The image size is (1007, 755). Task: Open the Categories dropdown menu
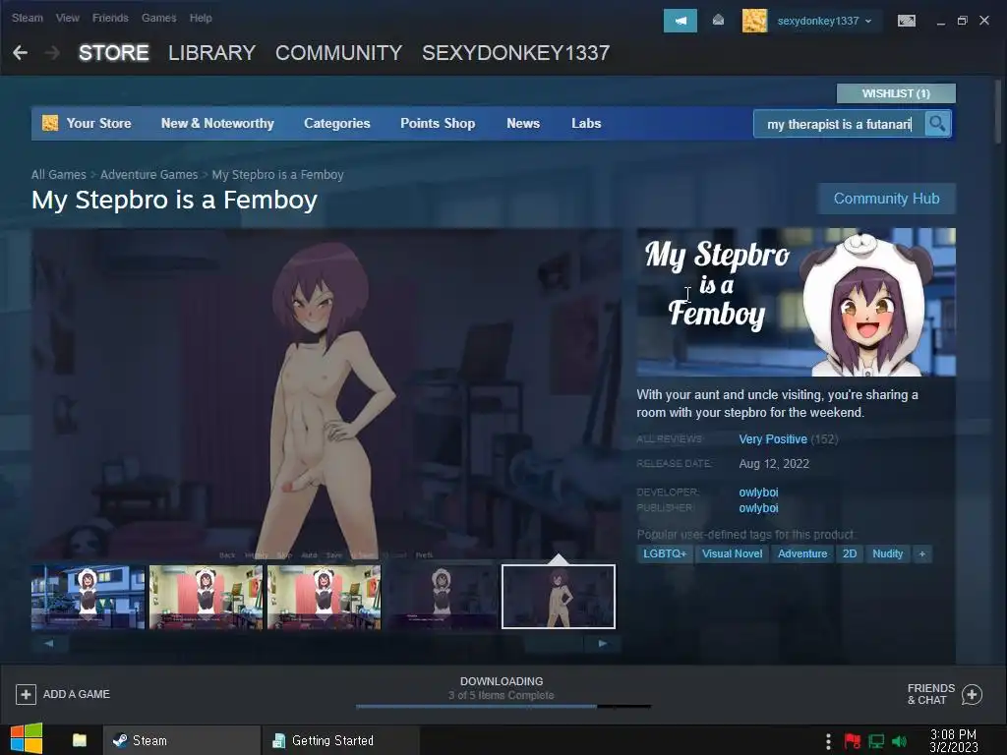click(337, 123)
